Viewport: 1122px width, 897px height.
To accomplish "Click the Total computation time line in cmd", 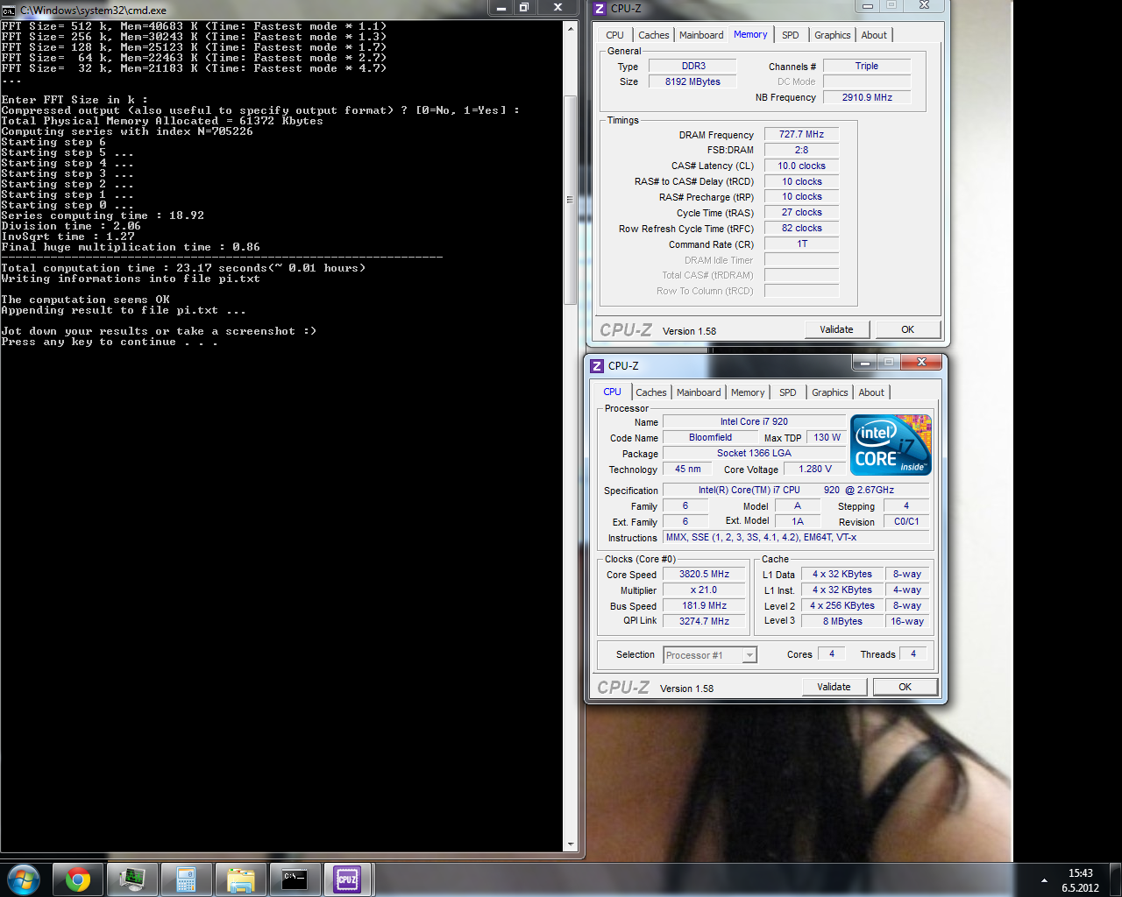I will pyautogui.click(x=183, y=268).
